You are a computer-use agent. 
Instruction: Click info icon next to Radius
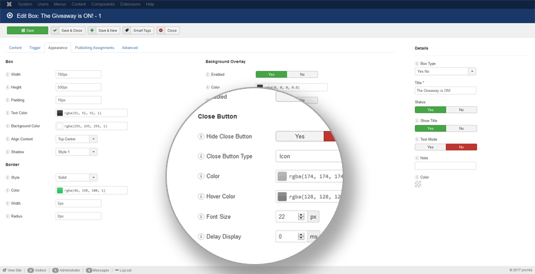click(x=7, y=216)
